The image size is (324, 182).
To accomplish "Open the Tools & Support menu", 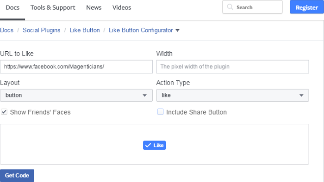I will click(53, 8).
